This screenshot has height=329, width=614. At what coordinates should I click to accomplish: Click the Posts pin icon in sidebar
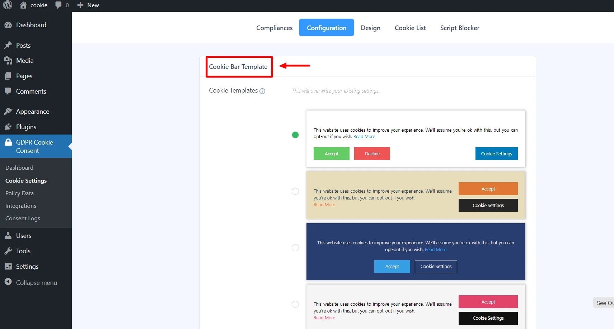click(8, 45)
